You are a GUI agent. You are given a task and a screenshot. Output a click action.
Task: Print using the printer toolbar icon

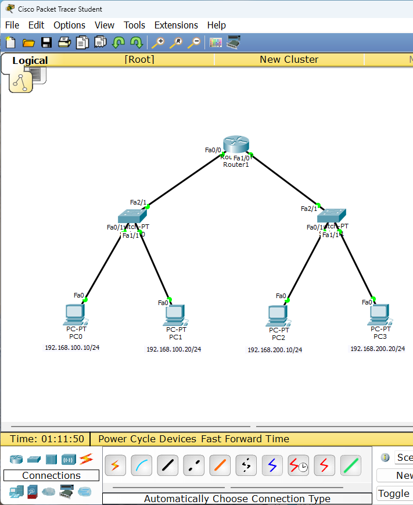(64, 42)
